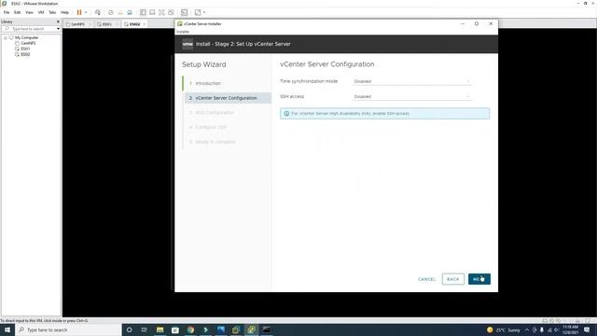Click the BACK button in the installer
The image size is (597, 336).
click(453, 279)
